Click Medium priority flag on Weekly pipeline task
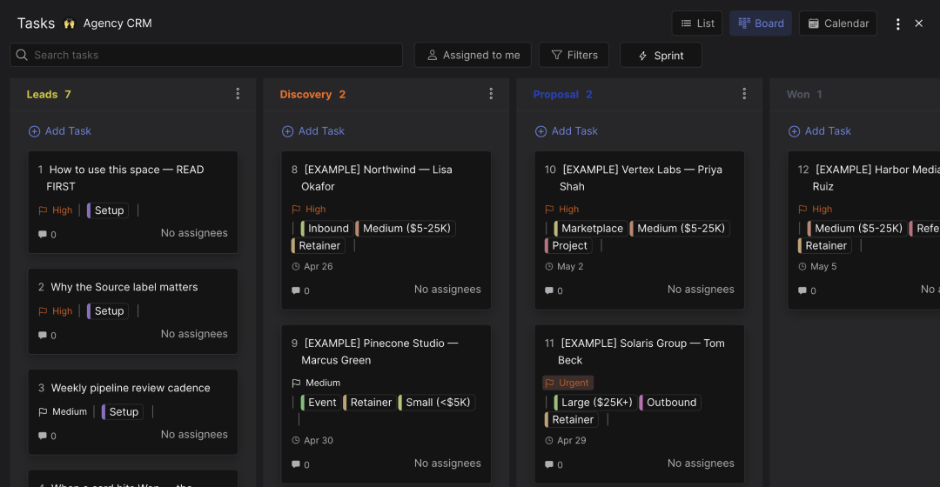The width and height of the screenshot is (940, 487). coord(63,412)
